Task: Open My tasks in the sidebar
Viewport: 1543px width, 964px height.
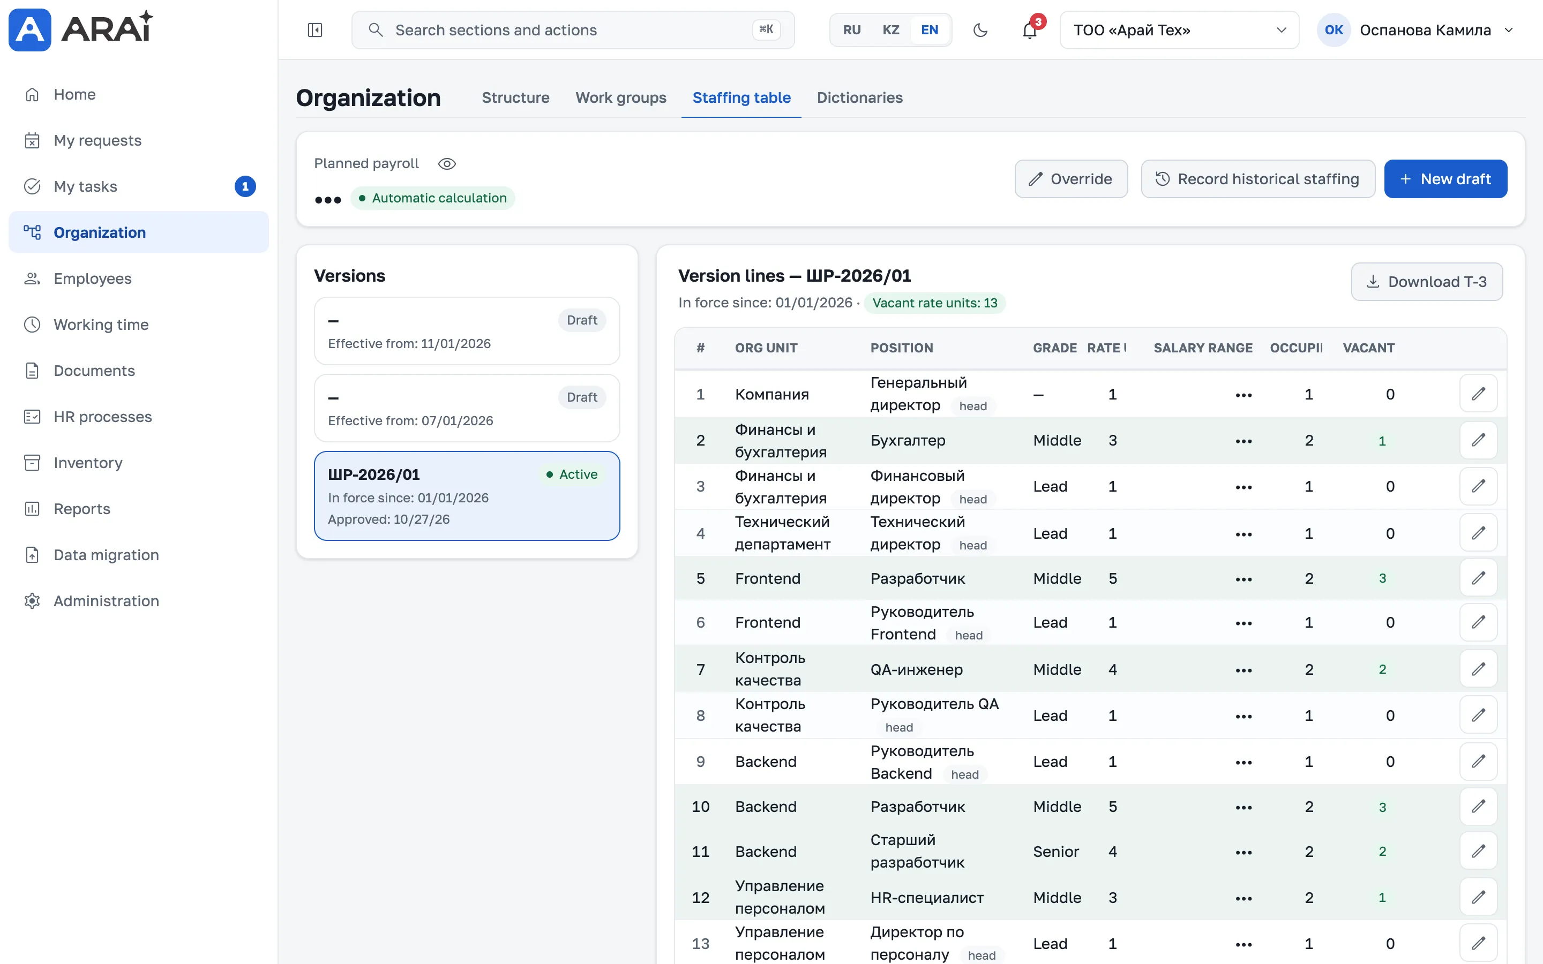Action: tap(138, 186)
